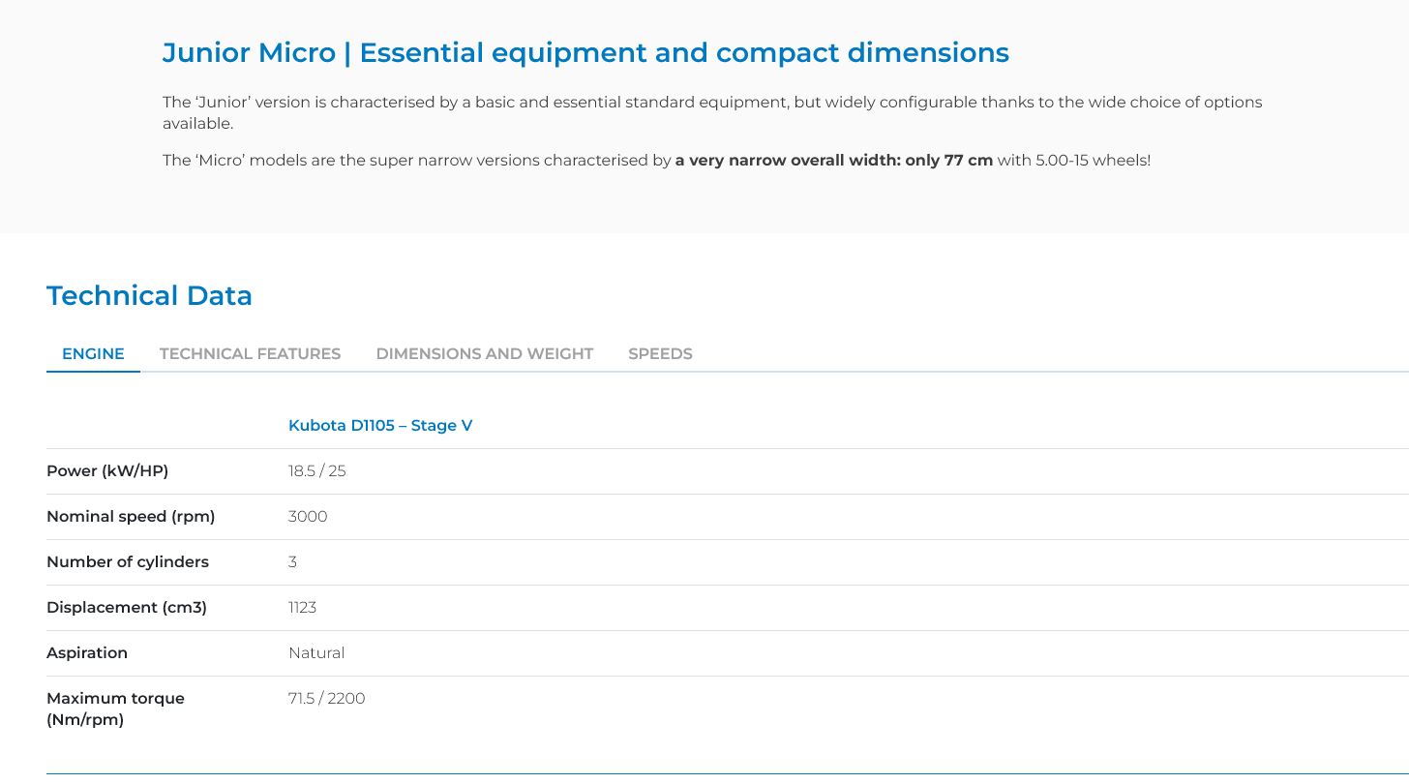1409x784 pixels.
Task: Open the DIMENSIONS AND WEIGHT tab
Action: 484,354
